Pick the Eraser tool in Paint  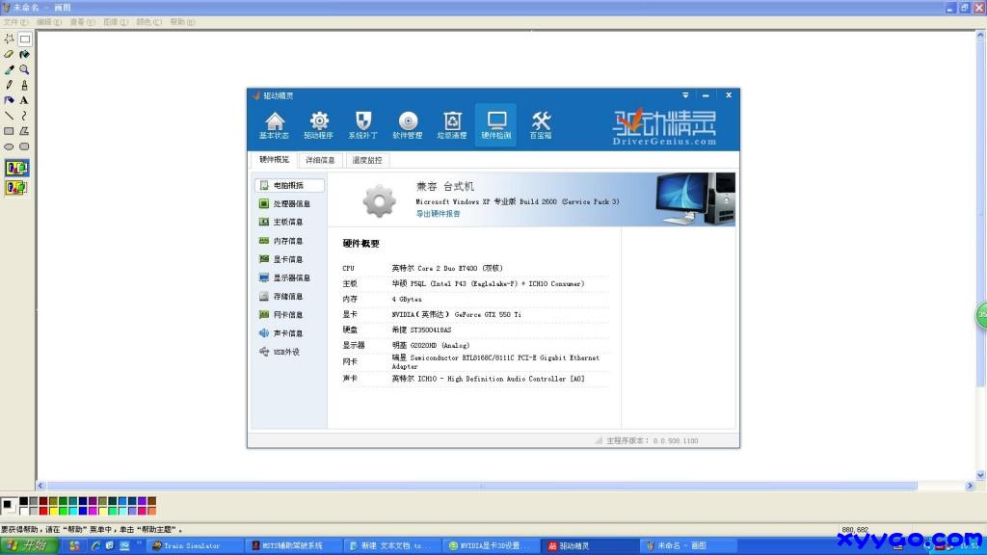[9, 55]
